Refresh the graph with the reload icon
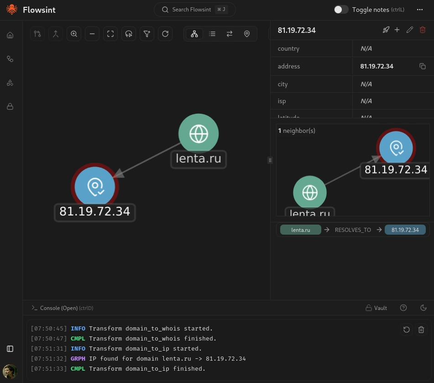The height and width of the screenshot is (383, 434). (x=165, y=34)
